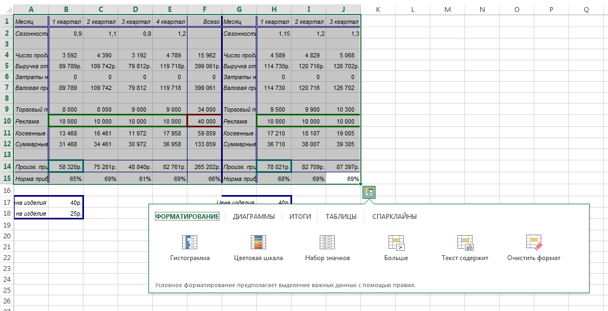Click cell J15 showing 69%
Image resolution: width=608 pixels, height=311 pixels.
[x=344, y=179]
